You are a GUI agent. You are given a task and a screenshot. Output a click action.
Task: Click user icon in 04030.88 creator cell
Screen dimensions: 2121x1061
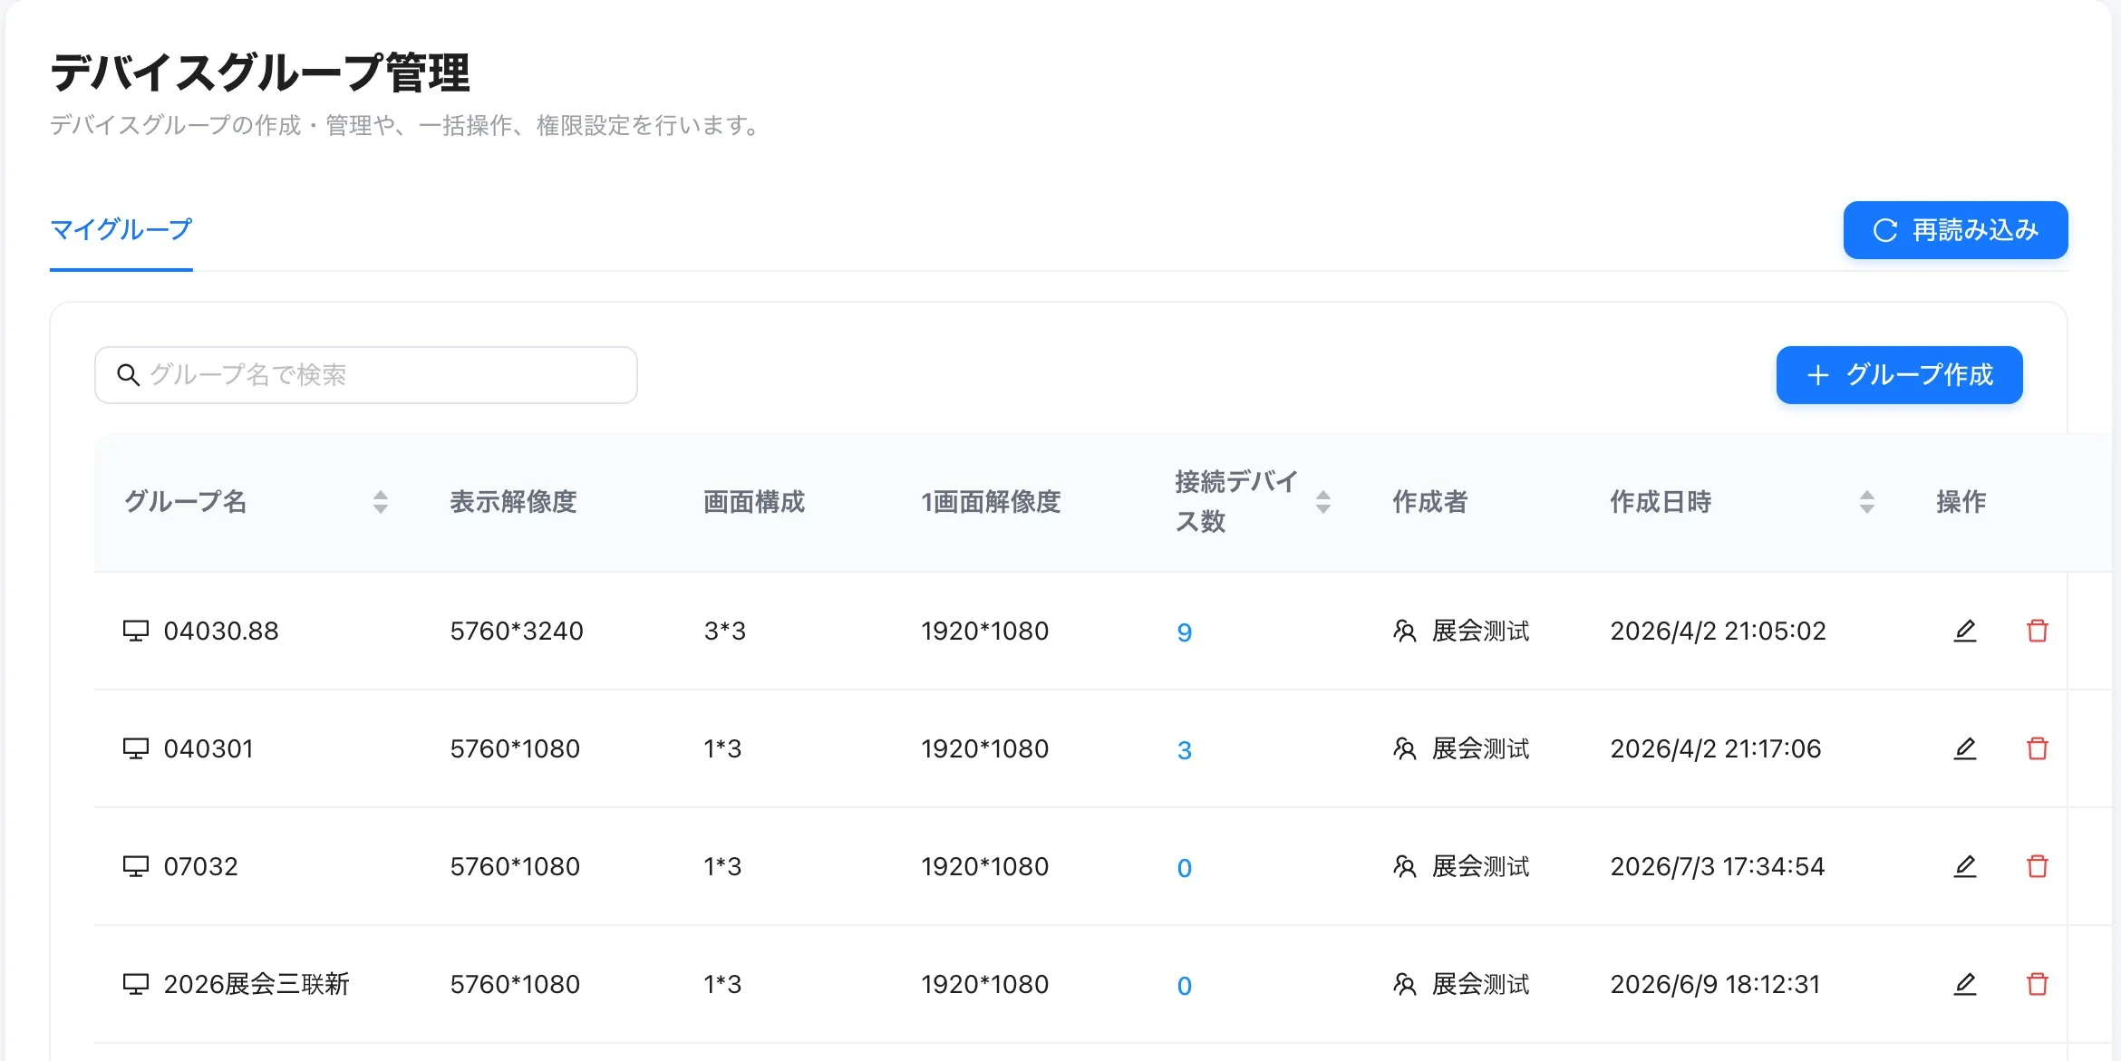click(x=1404, y=631)
